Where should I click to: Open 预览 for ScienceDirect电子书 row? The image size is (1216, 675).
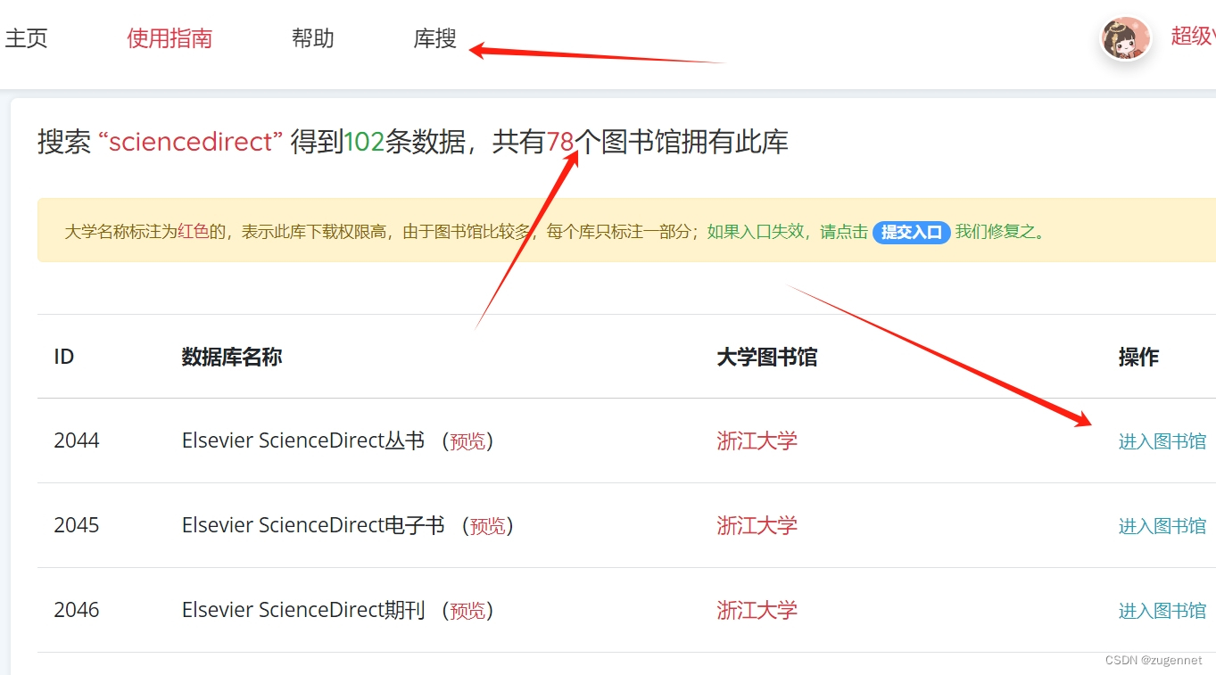click(x=488, y=525)
